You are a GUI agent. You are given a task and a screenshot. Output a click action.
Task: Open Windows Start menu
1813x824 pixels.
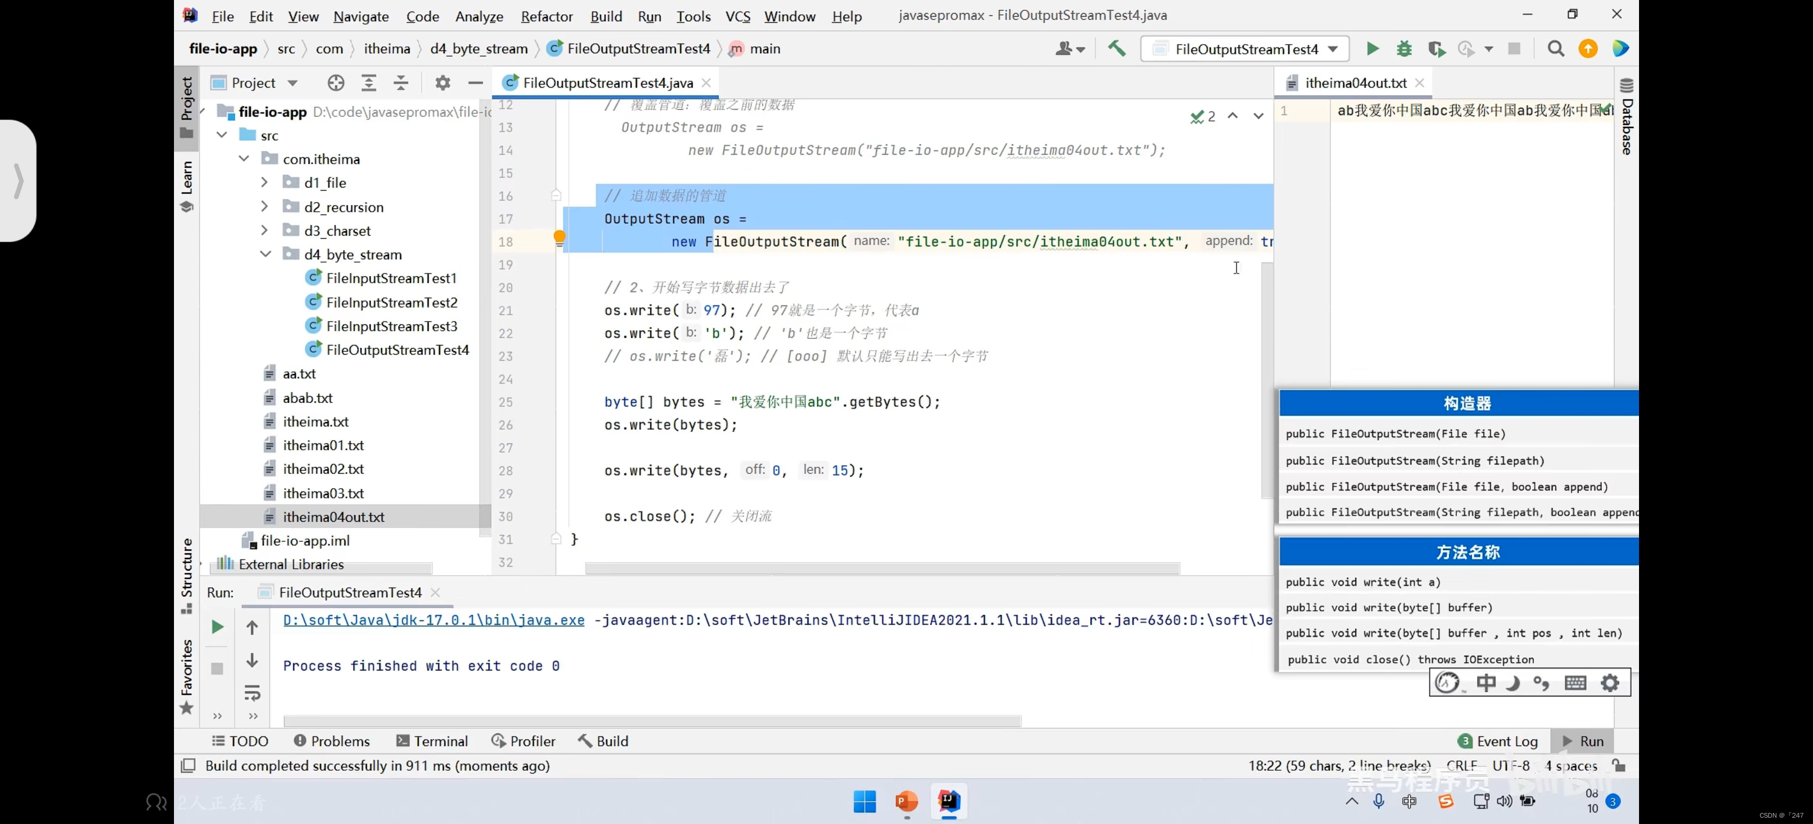click(864, 802)
